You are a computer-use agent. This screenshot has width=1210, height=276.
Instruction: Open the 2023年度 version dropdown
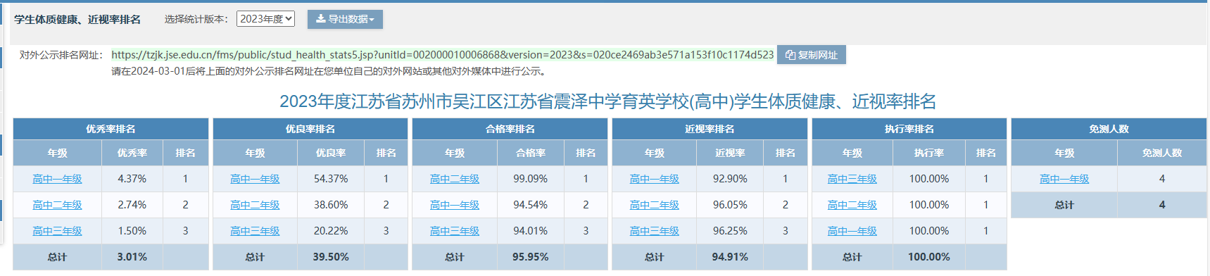coord(265,19)
